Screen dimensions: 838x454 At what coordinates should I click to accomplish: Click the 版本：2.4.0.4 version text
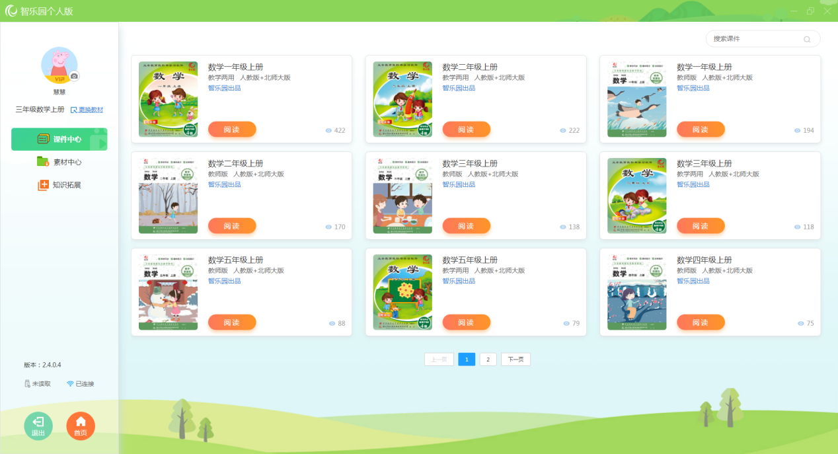pos(42,365)
